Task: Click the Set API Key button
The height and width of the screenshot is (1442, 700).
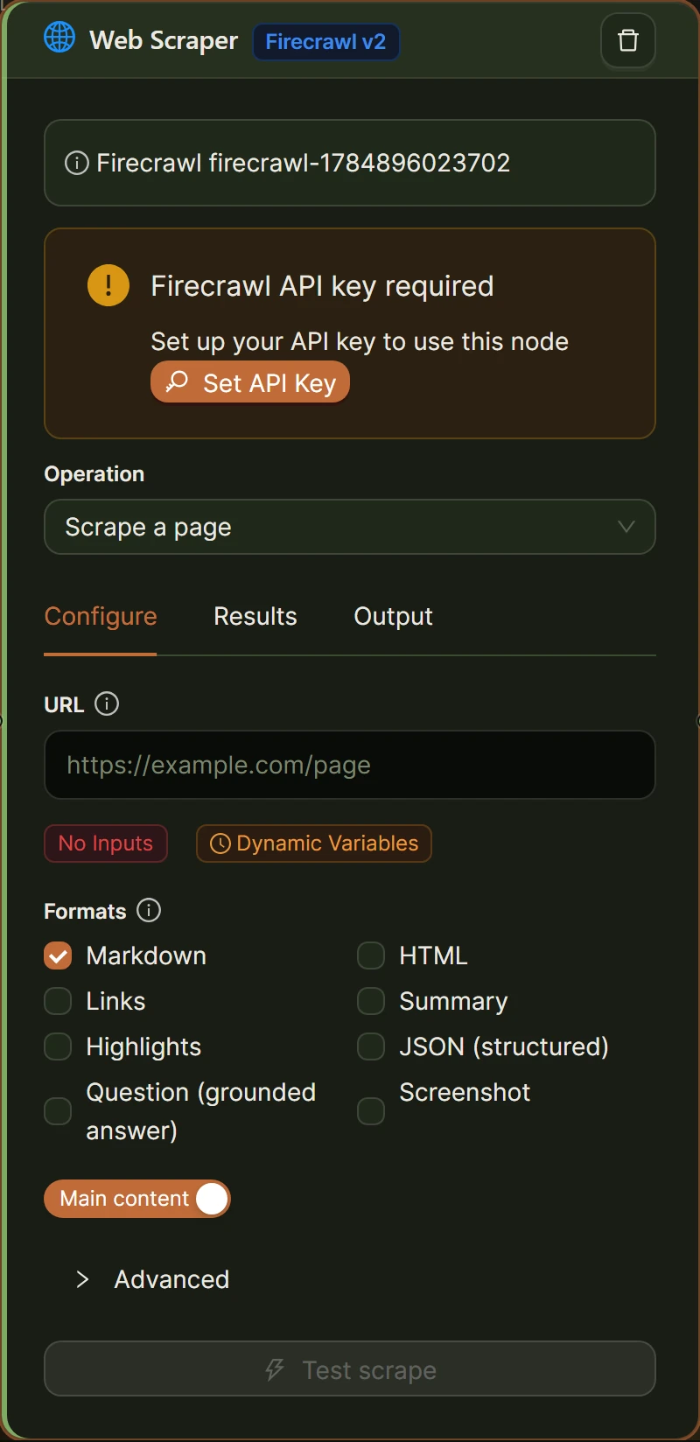Action: click(250, 382)
